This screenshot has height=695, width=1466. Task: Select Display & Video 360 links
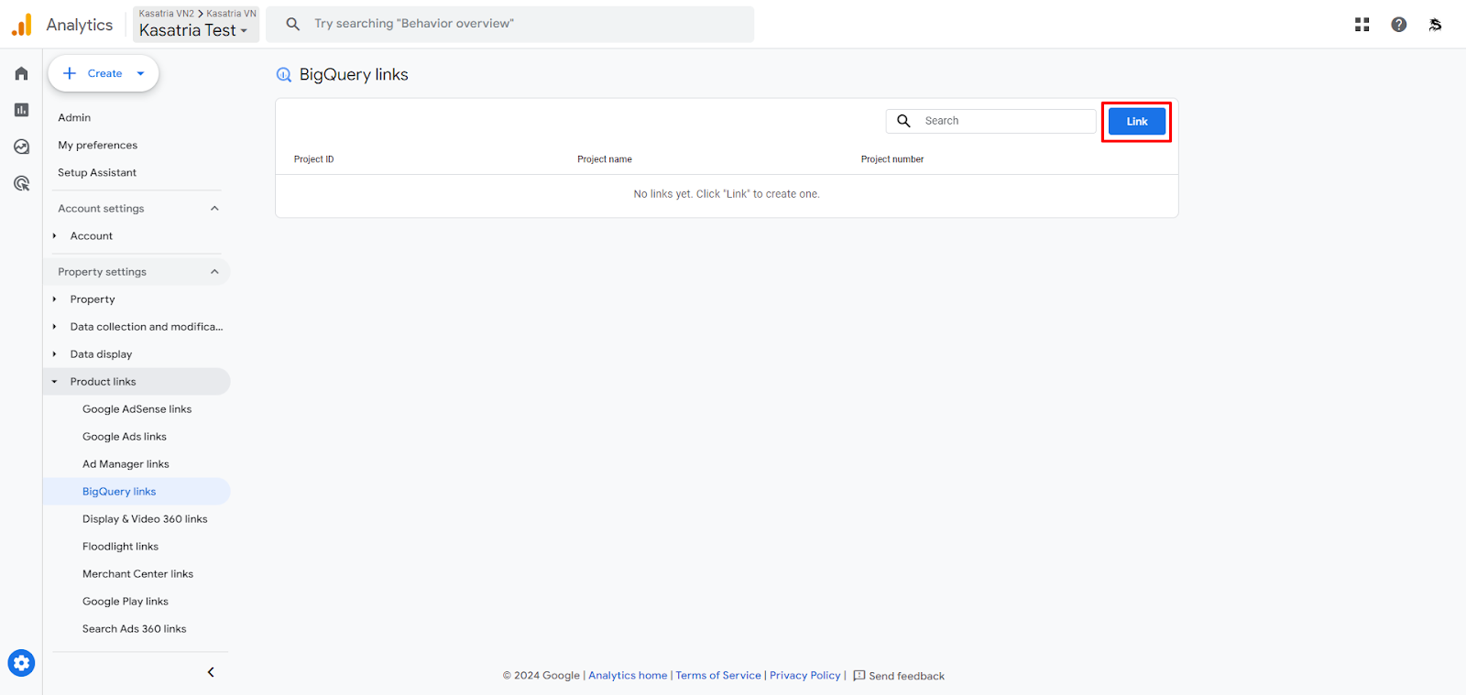(145, 519)
